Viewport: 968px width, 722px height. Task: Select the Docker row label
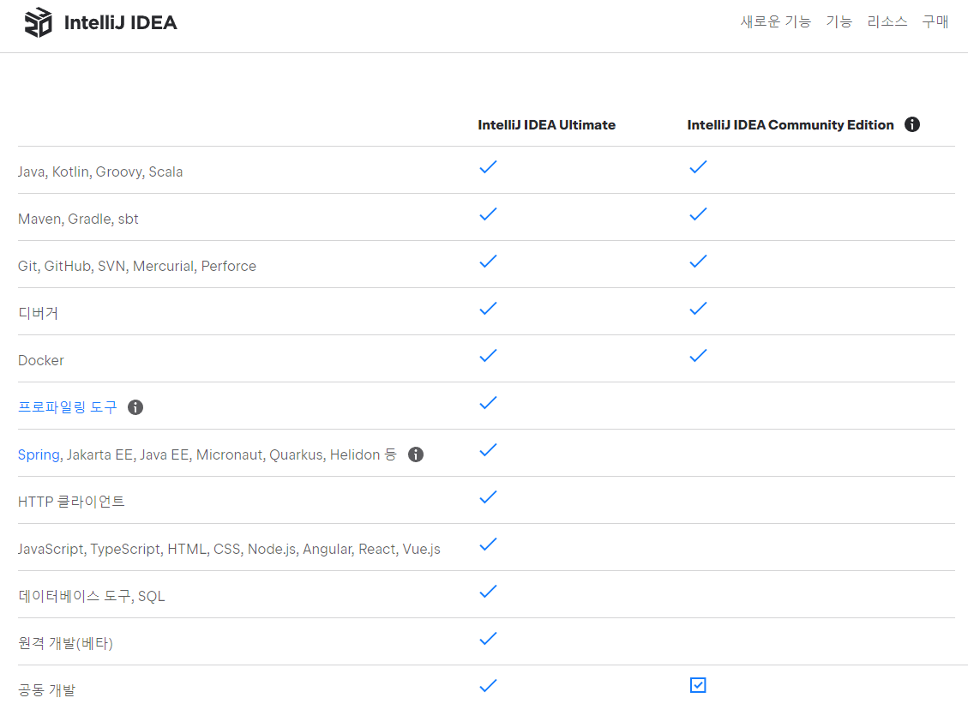pos(41,361)
